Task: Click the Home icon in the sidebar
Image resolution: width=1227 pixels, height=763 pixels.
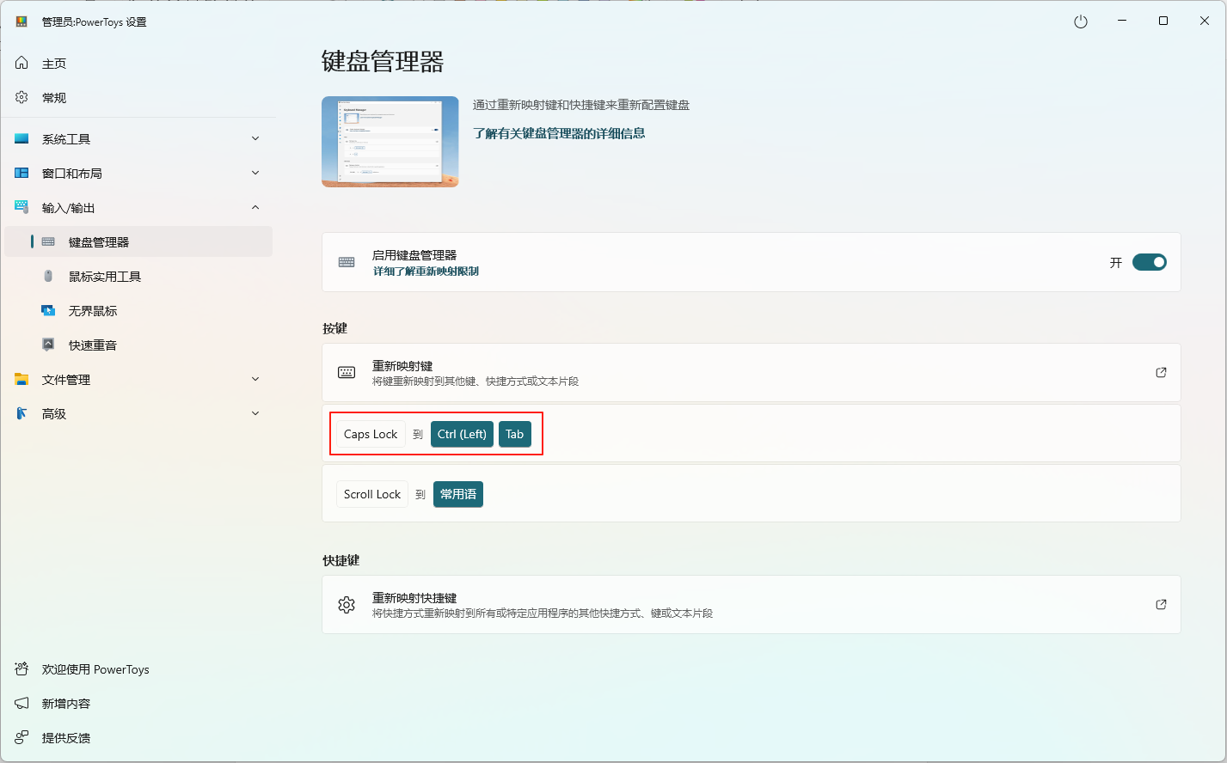Action: pos(21,63)
